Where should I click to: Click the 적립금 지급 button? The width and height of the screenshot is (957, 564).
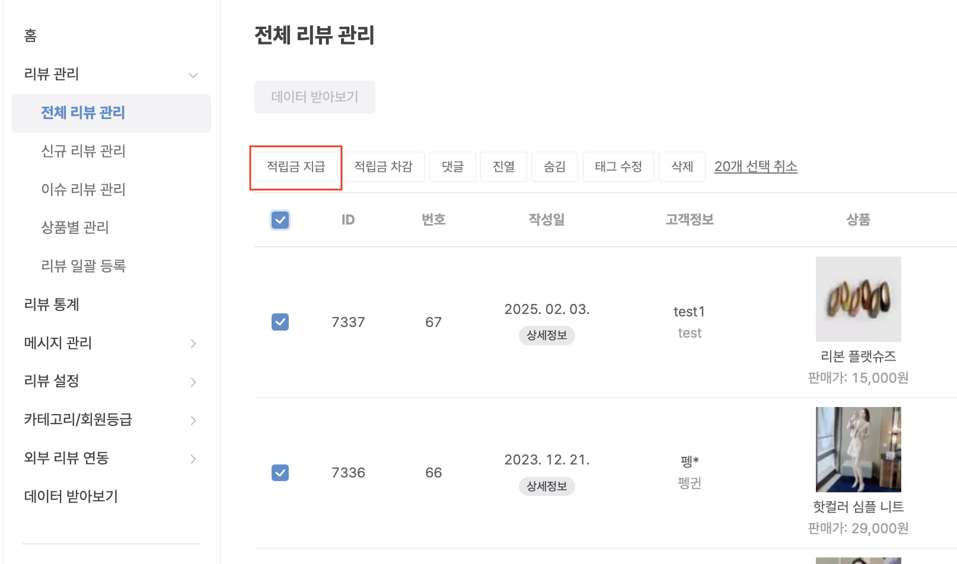(296, 167)
